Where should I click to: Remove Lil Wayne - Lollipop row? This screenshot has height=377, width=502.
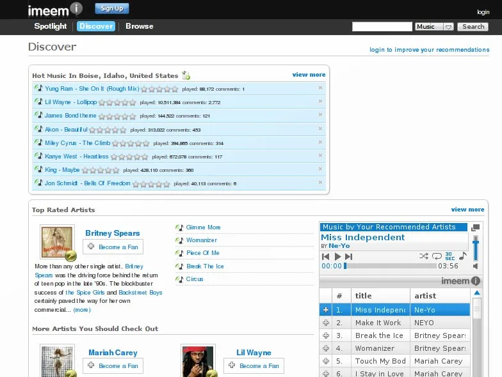point(320,101)
